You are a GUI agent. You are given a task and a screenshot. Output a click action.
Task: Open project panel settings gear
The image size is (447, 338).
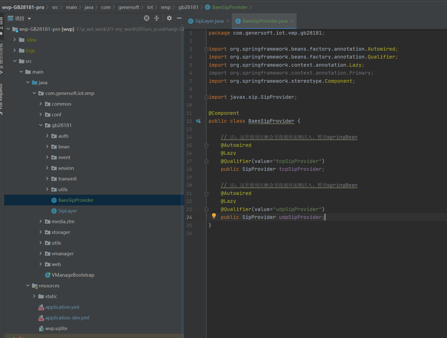[x=169, y=18]
